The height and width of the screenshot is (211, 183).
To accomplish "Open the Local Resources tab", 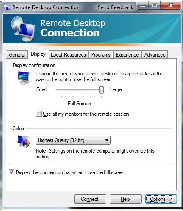I will (68, 55).
